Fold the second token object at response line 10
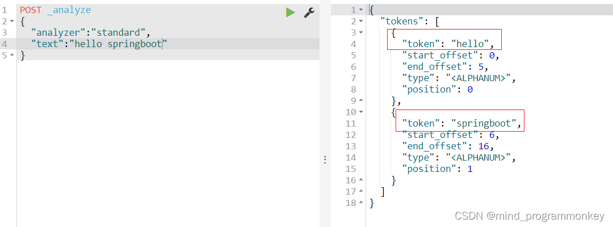The image size is (613, 227). [361, 112]
